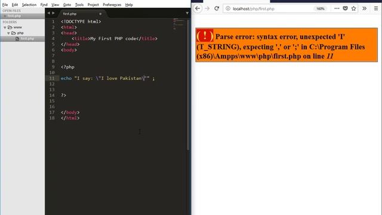Open the Goto menu
The width and height of the screenshot is (382, 215).
point(67,5)
